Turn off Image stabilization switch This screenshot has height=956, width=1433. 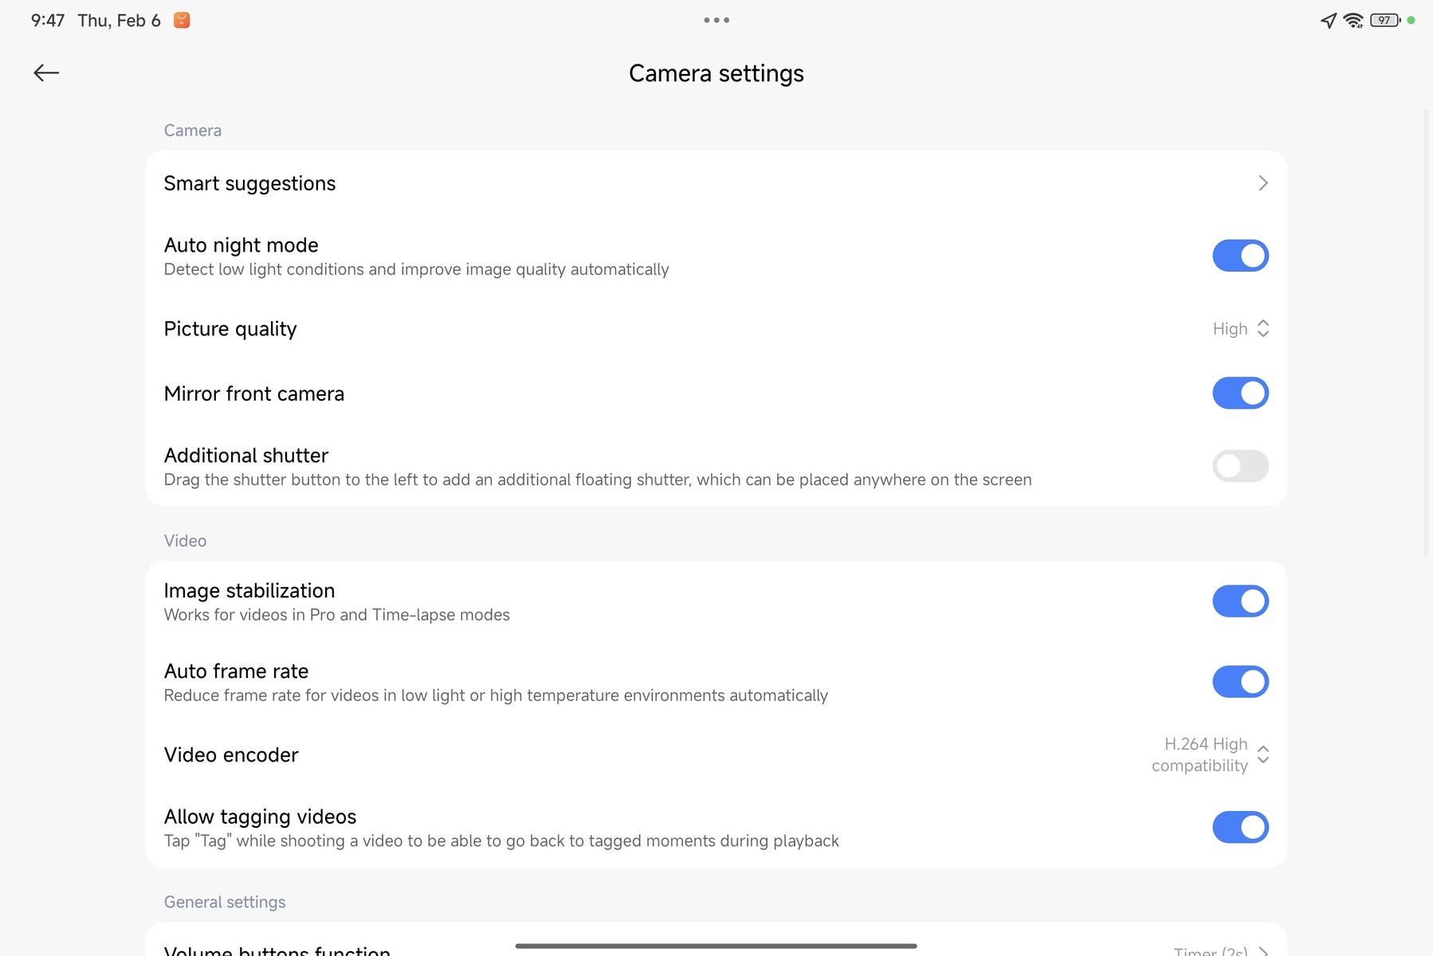point(1240,601)
